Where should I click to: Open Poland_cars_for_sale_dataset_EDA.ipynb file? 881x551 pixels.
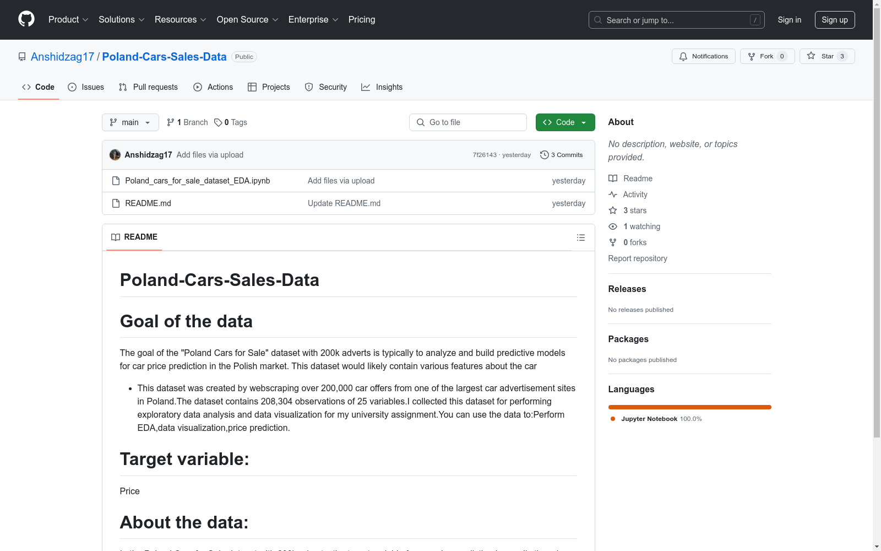[198, 181]
